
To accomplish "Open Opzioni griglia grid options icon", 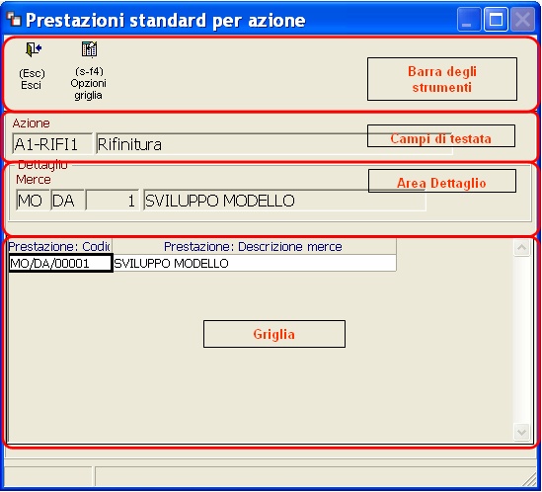I will click(x=89, y=49).
